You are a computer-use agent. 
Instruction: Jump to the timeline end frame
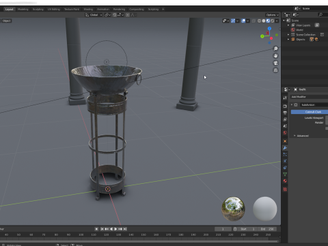click(125, 229)
